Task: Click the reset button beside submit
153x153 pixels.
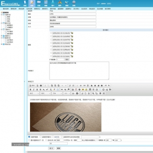Action: pyautogui.click(x=58, y=148)
